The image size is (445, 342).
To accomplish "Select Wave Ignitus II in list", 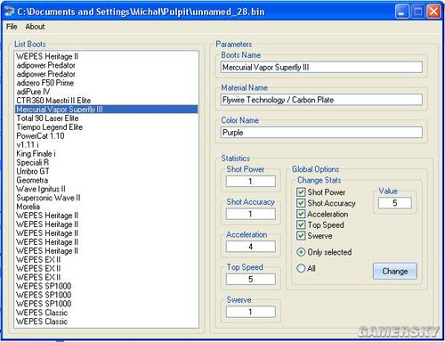I will (106, 189).
